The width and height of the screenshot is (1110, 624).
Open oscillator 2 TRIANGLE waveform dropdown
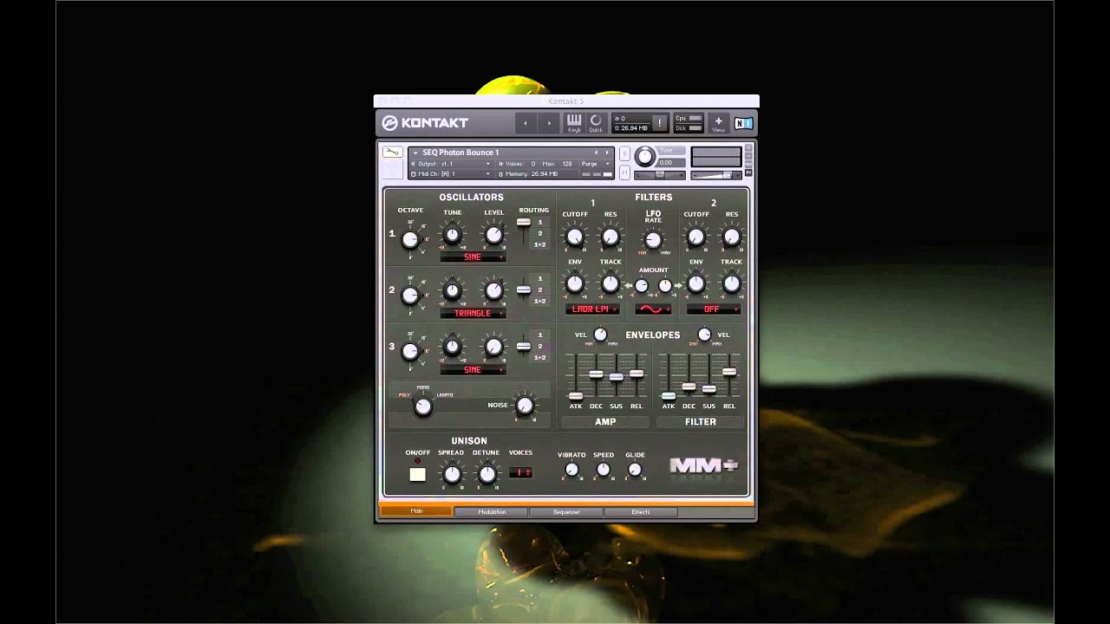point(473,314)
